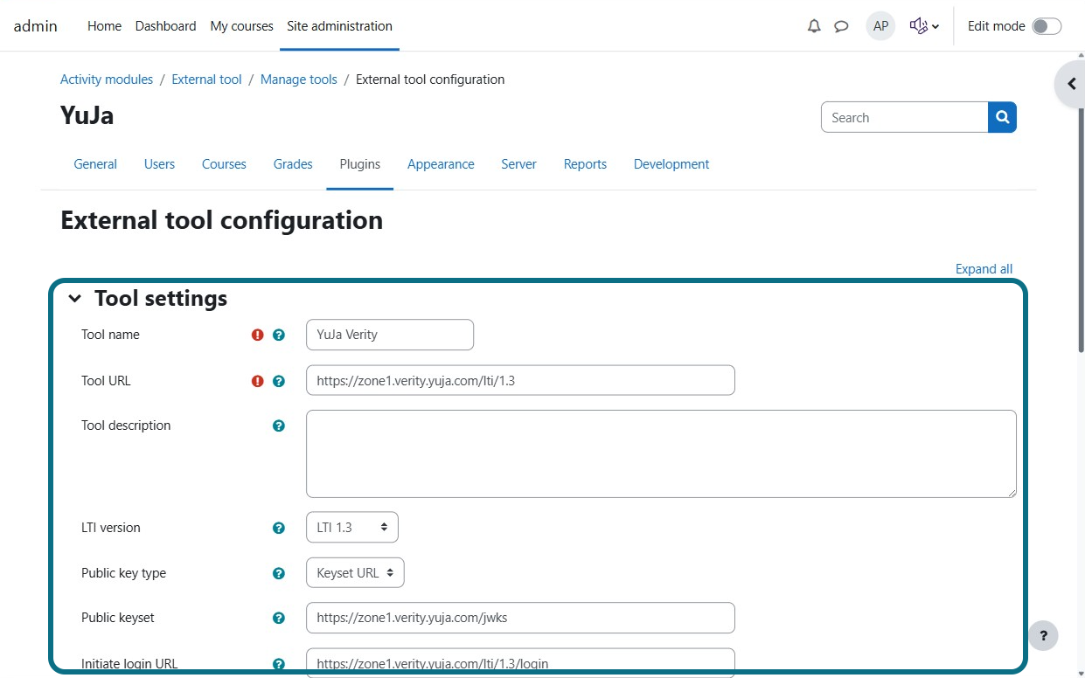Show required-field warning icon for Tool URL

point(257,381)
